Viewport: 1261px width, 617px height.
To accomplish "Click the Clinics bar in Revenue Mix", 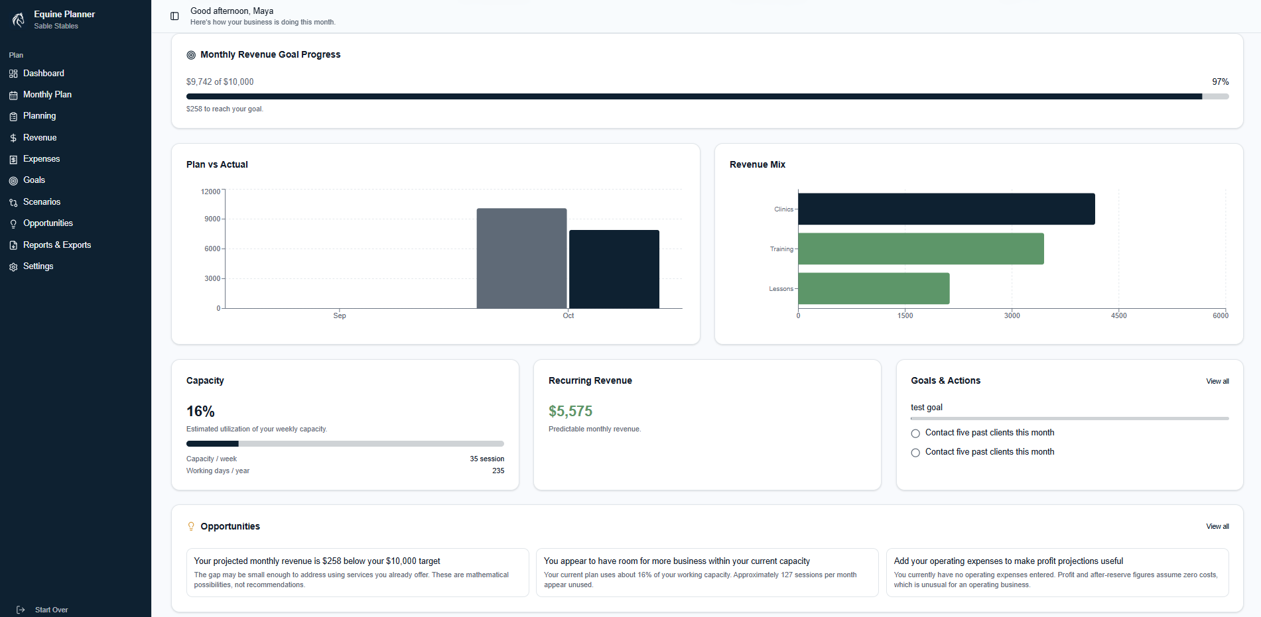I will [x=947, y=209].
